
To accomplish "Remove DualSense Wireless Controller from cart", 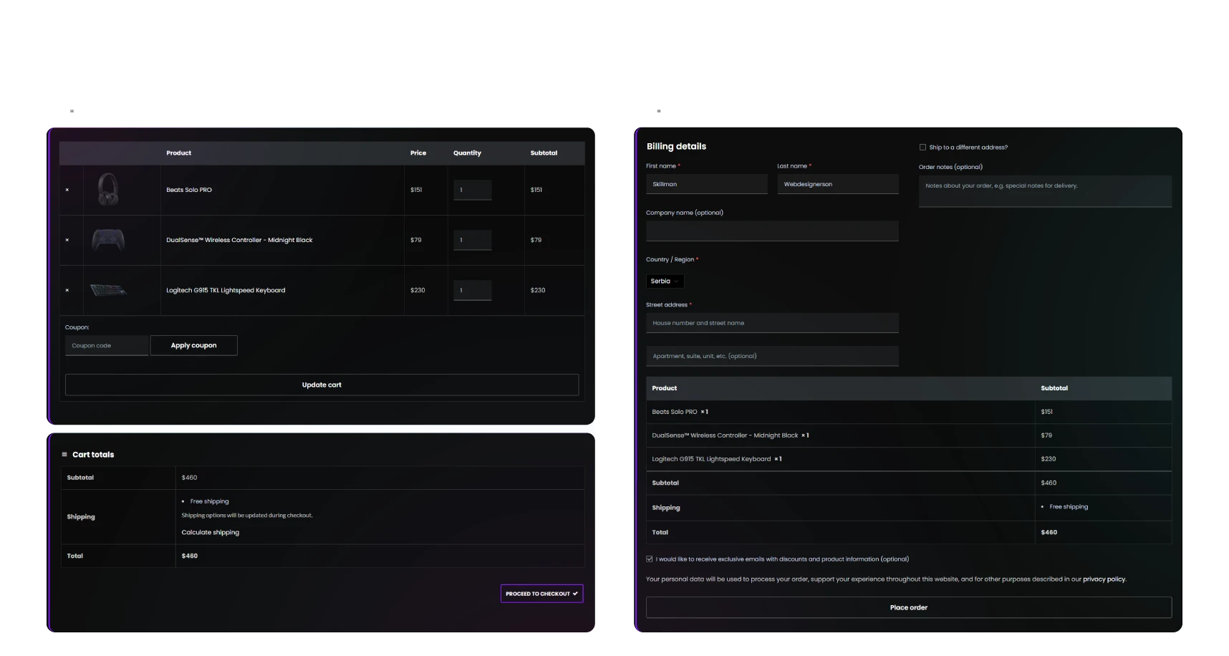I will [x=67, y=240].
